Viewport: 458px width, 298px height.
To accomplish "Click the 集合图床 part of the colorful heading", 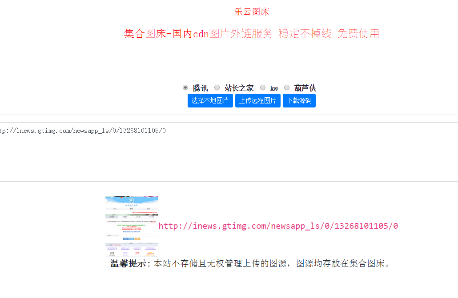I will [x=144, y=34].
